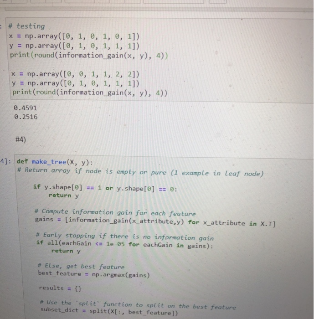Click the '#4)' markdown cell
This screenshot has height=319, width=314.
tap(21, 139)
